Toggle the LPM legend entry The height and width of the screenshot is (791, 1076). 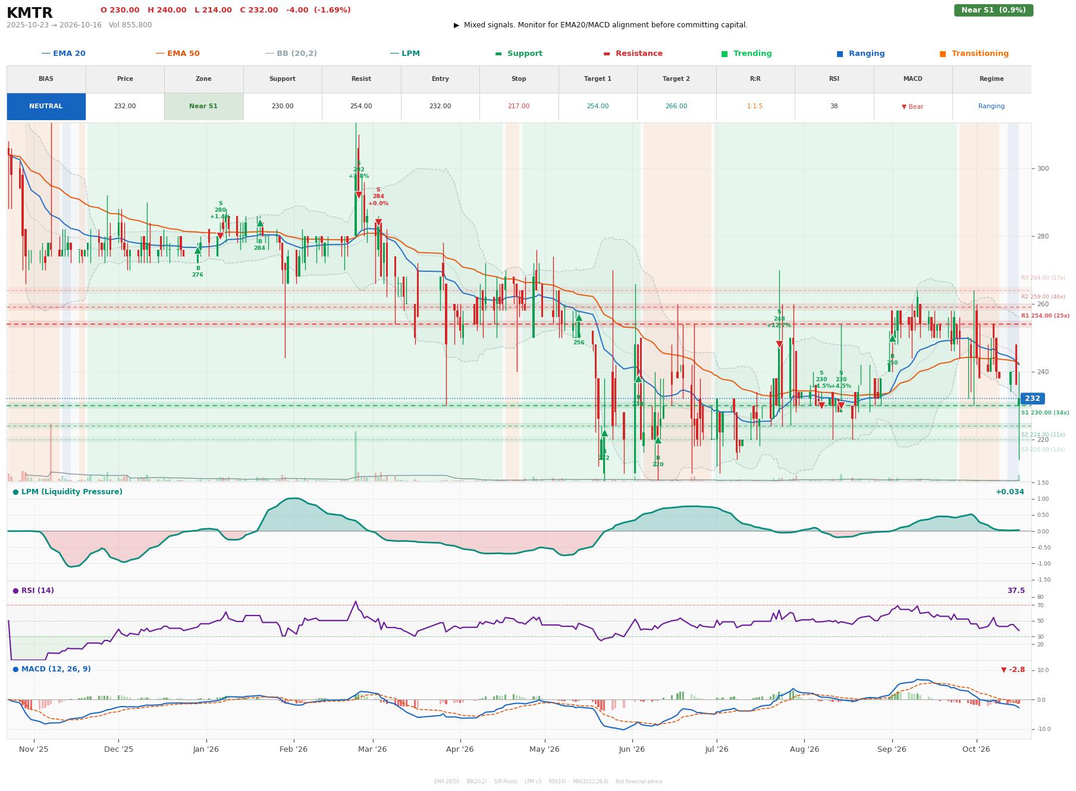tap(405, 54)
